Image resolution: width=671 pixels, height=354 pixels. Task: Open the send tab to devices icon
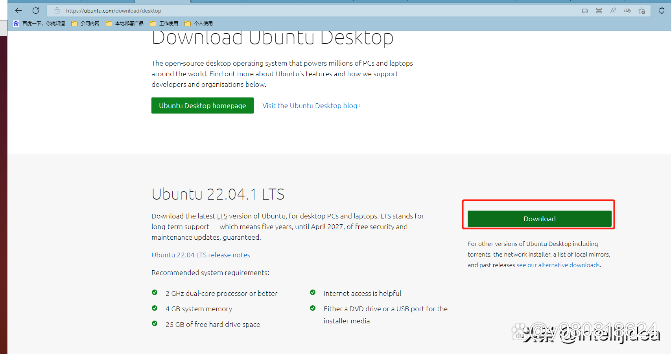585,11
